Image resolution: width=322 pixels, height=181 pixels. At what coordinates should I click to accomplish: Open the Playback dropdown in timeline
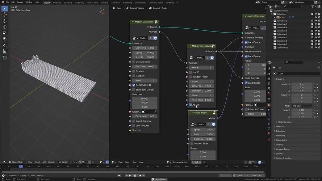13,176
